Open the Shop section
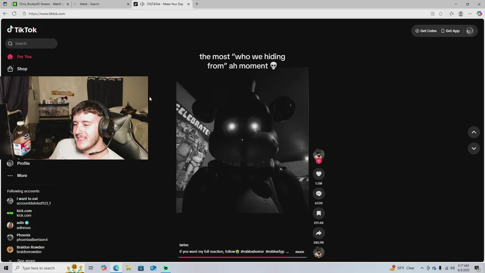 point(22,69)
